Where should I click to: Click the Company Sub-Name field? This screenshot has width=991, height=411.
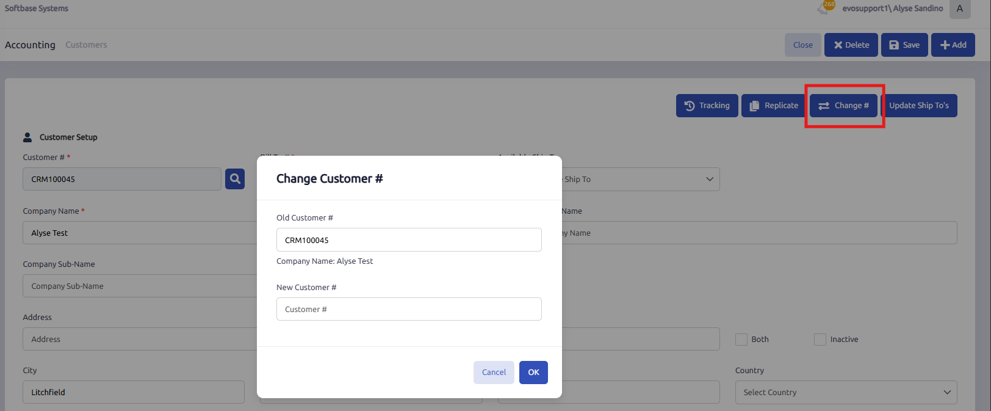click(x=140, y=286)
